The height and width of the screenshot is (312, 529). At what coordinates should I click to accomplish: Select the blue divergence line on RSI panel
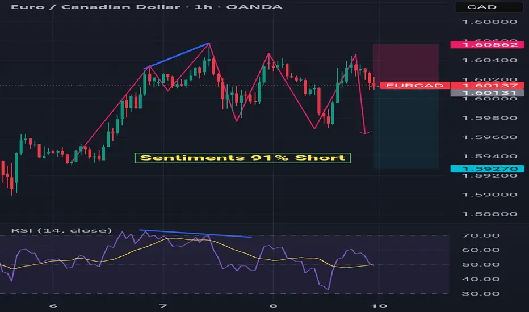tap(195, 233)
